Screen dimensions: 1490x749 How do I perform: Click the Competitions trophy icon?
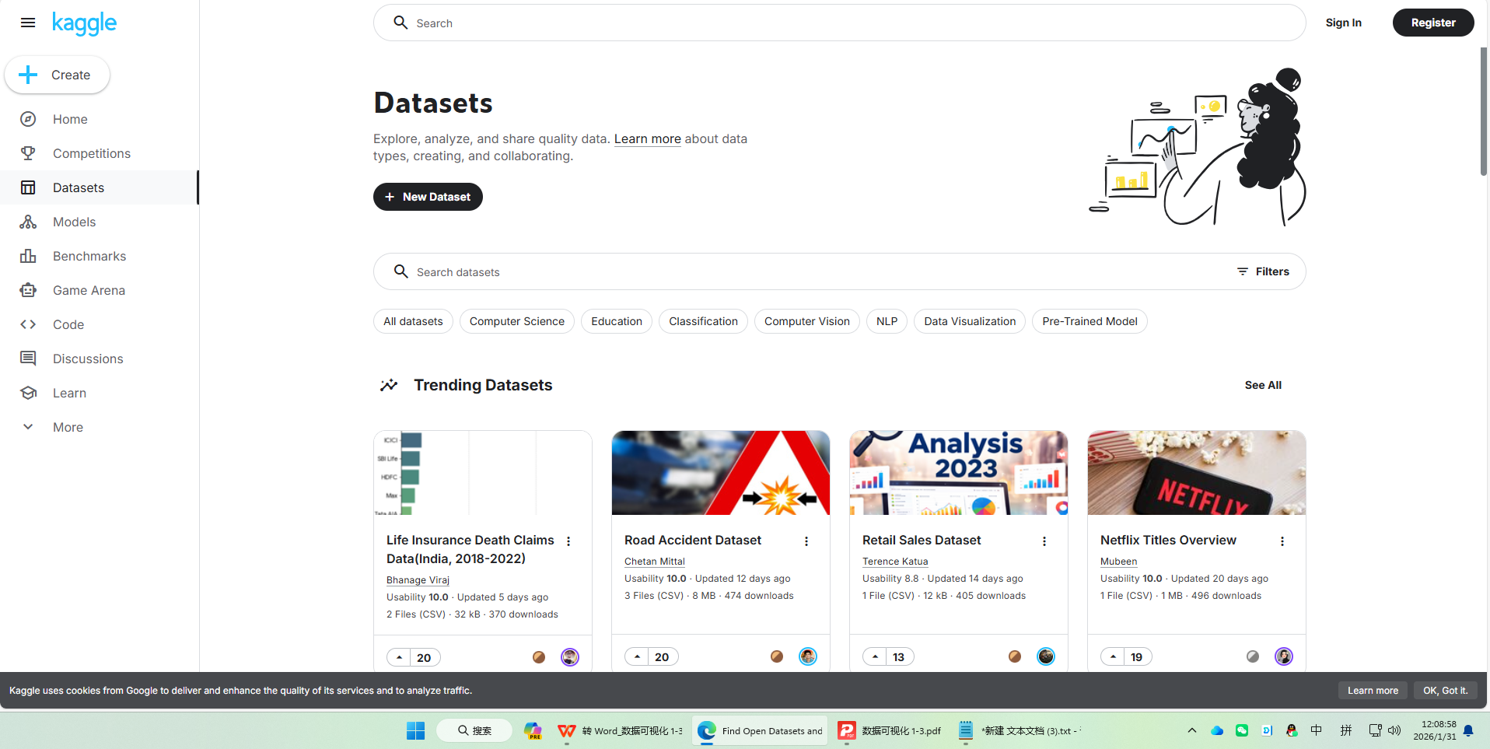(28, 153)
